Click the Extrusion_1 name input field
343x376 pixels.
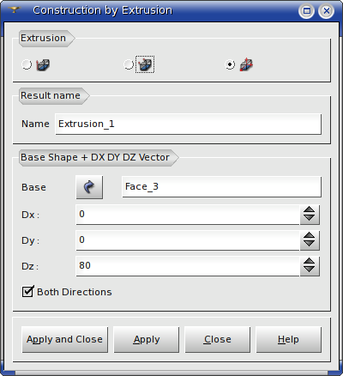[188, 124]
